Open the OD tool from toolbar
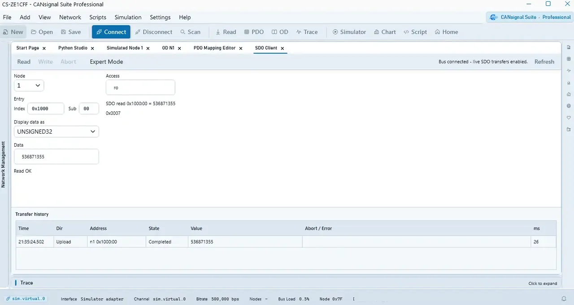Image resolution: width=574 pixels, height=305 pixels. pyautogui.click(x=280, y=32)
